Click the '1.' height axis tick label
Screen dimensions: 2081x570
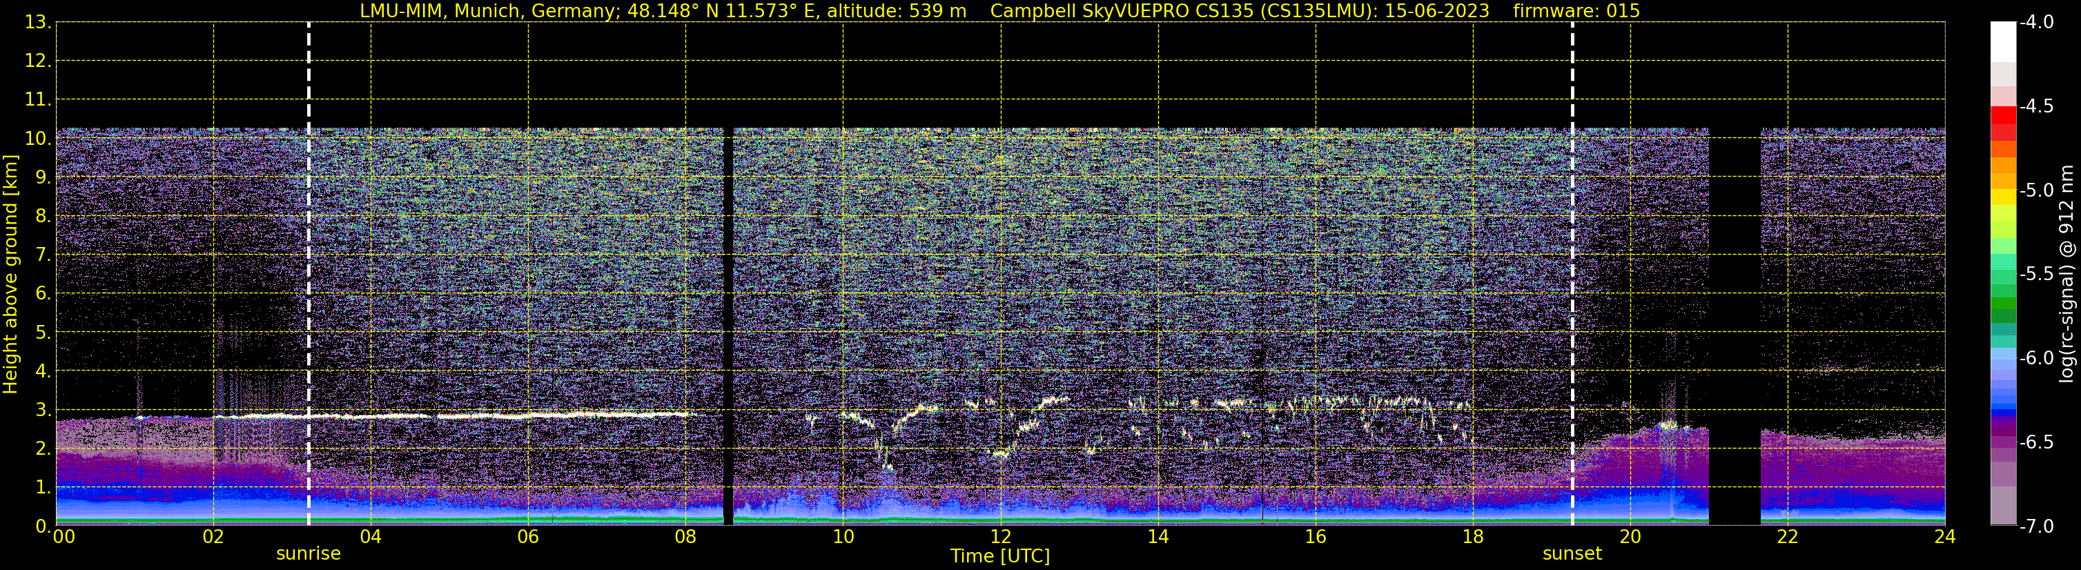click(x=43, y=488)
